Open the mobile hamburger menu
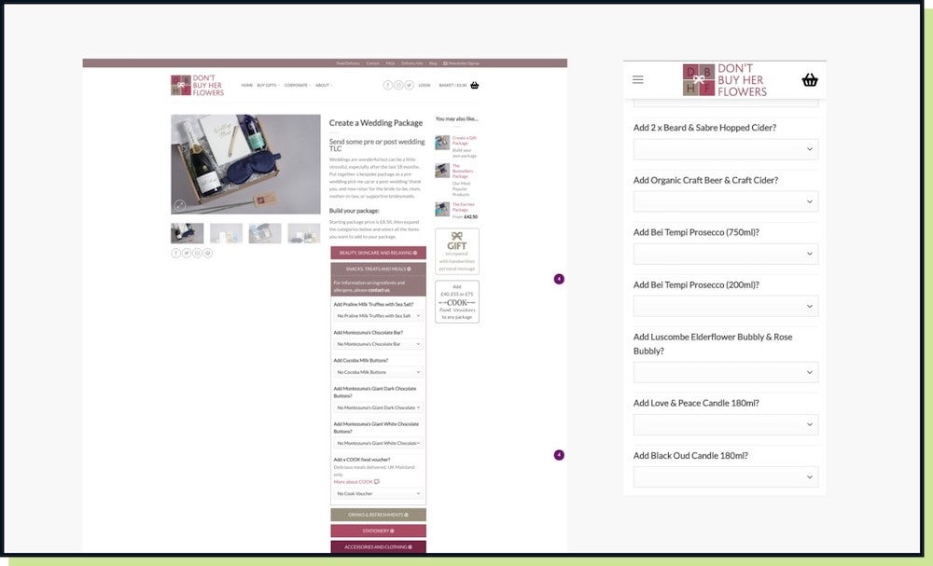Image resolution: width=933 pixels, height=566 pixels. [638, 79]
